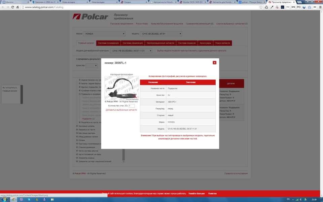The height and width of the screenshot is (202, 323).
Task: Click the category tree scrollbar
Action: [x=123, y=155]
